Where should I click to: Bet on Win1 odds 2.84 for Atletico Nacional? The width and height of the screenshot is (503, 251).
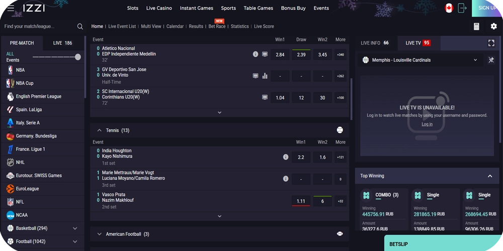pyautogui.click(x=280, y=55)
